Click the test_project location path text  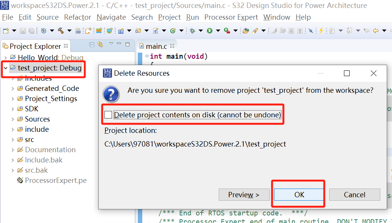[195, 144]
